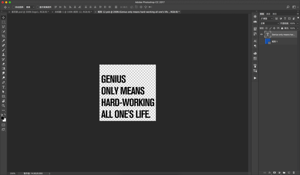The width and height of the screenshot is (300, 175).
Task: Pick the Eyedropper tool
Action: (x=3, y=40)
